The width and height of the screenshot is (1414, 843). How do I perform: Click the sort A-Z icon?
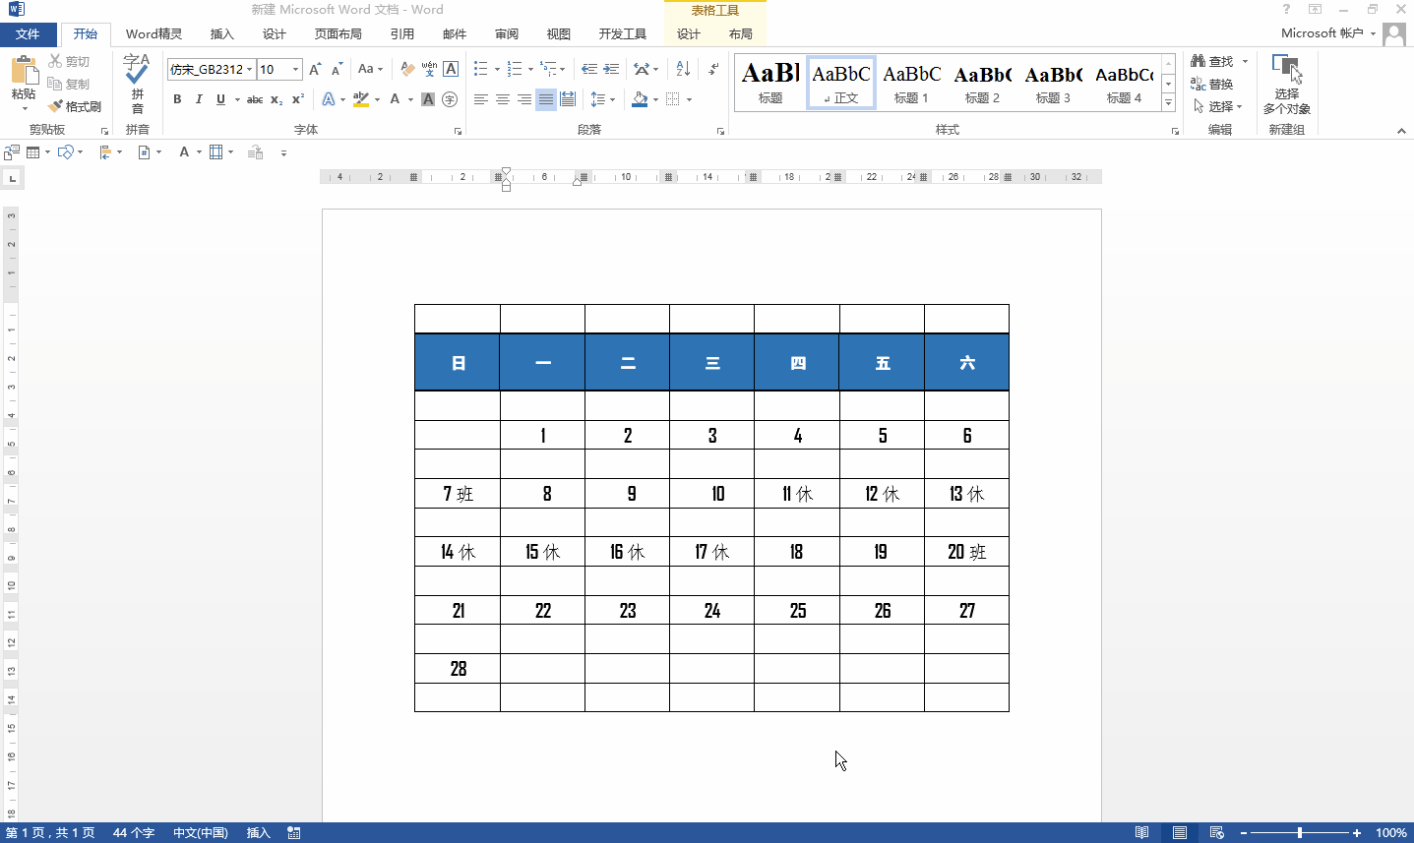(683, 69)
